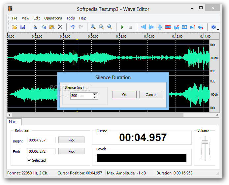Copy the selected audio using the copy icon

click(43, 27)
